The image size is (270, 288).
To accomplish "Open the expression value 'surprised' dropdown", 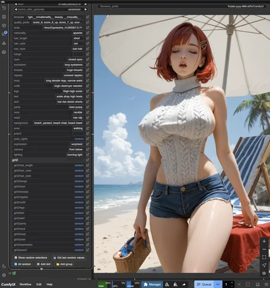I will tap(77, 144).
